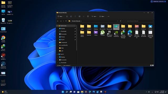Open the View dropdown menu
168x94 pixels.
[102, 16]
